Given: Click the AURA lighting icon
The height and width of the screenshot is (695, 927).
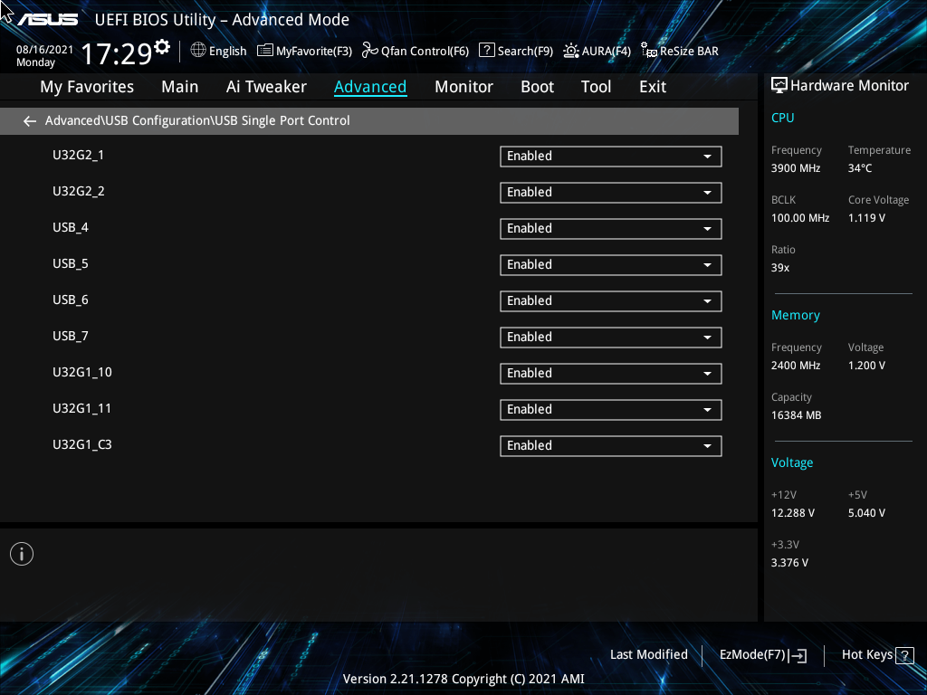Looking at the screenshot, I should tap(571, 51).
